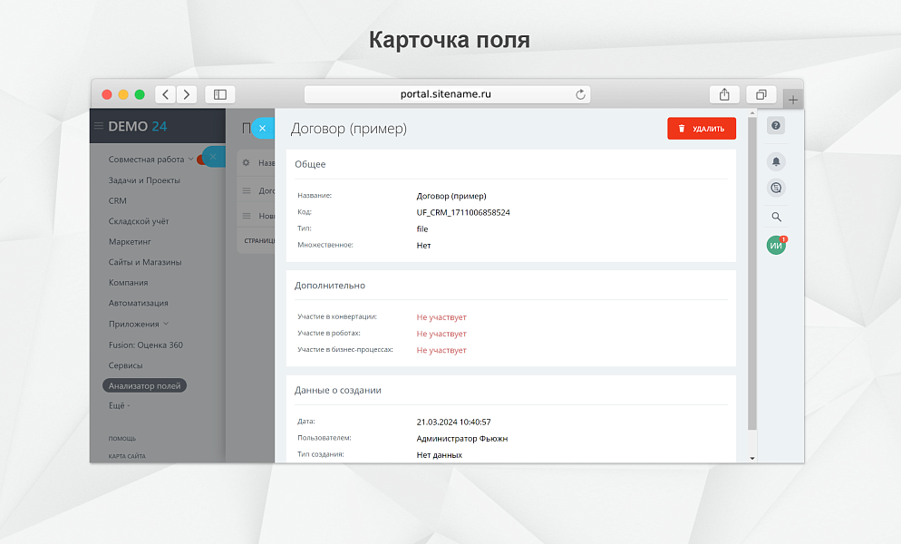Open help using the question mark icon
Viewport: 901px width, 544px height.
776,126
